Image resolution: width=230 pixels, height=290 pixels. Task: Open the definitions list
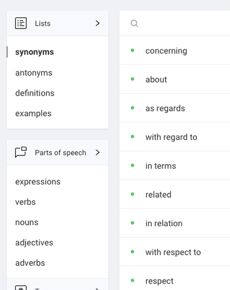point(35,93)
